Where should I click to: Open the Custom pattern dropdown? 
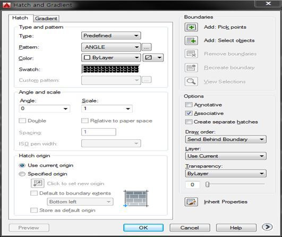coord(111,80)
